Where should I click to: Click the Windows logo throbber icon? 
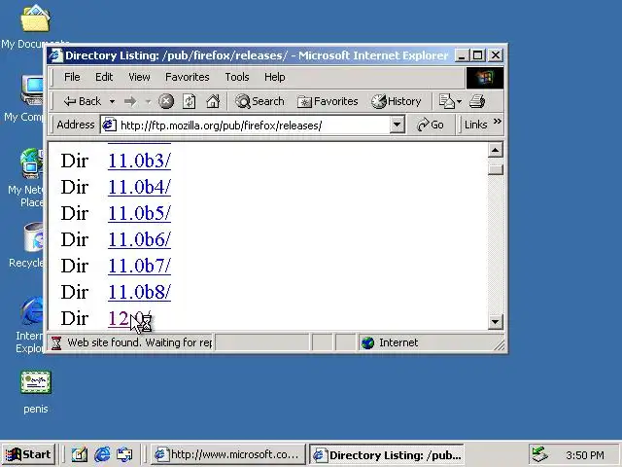pos(485,78)
